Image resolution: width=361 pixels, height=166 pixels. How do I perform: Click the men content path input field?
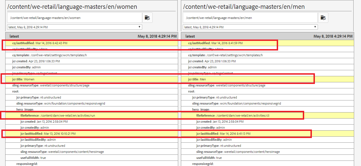pos(250,17)
